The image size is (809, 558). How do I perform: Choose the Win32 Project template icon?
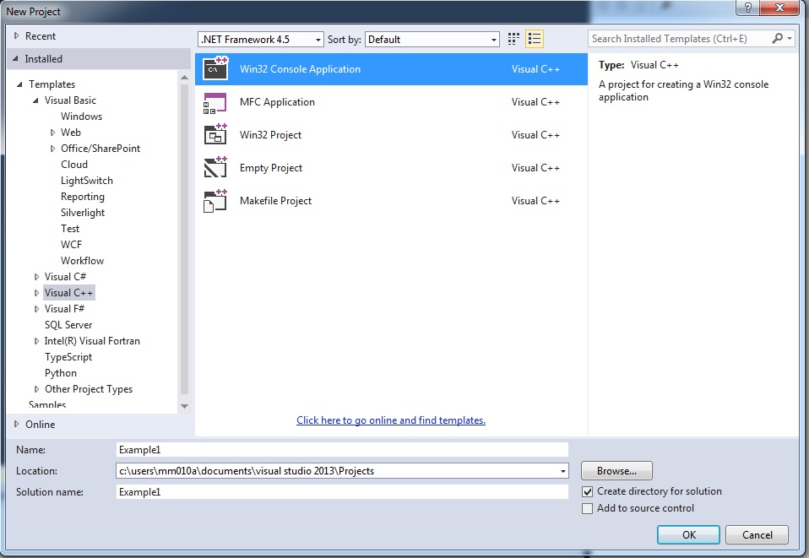(x=215, y=135)
